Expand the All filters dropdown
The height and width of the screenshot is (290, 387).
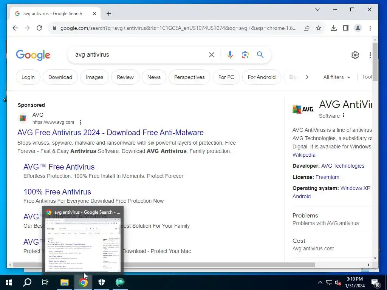(337, 77)
